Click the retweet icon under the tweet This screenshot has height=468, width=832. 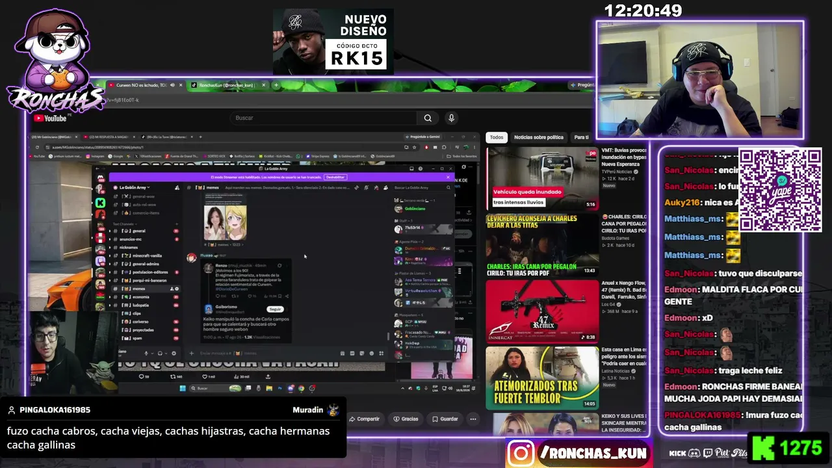173,376
